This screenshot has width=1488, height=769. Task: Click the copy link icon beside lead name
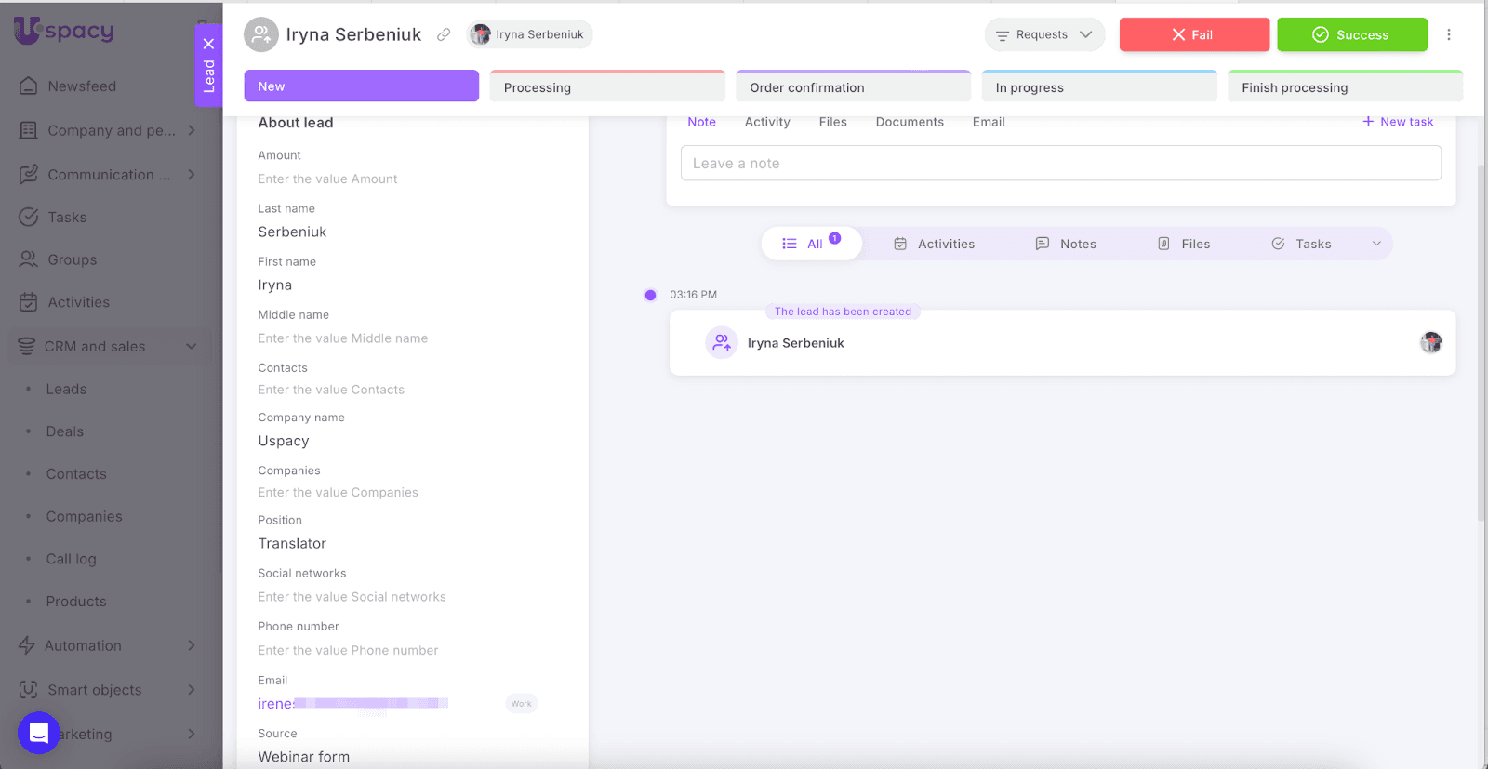(x=444, y=34)
